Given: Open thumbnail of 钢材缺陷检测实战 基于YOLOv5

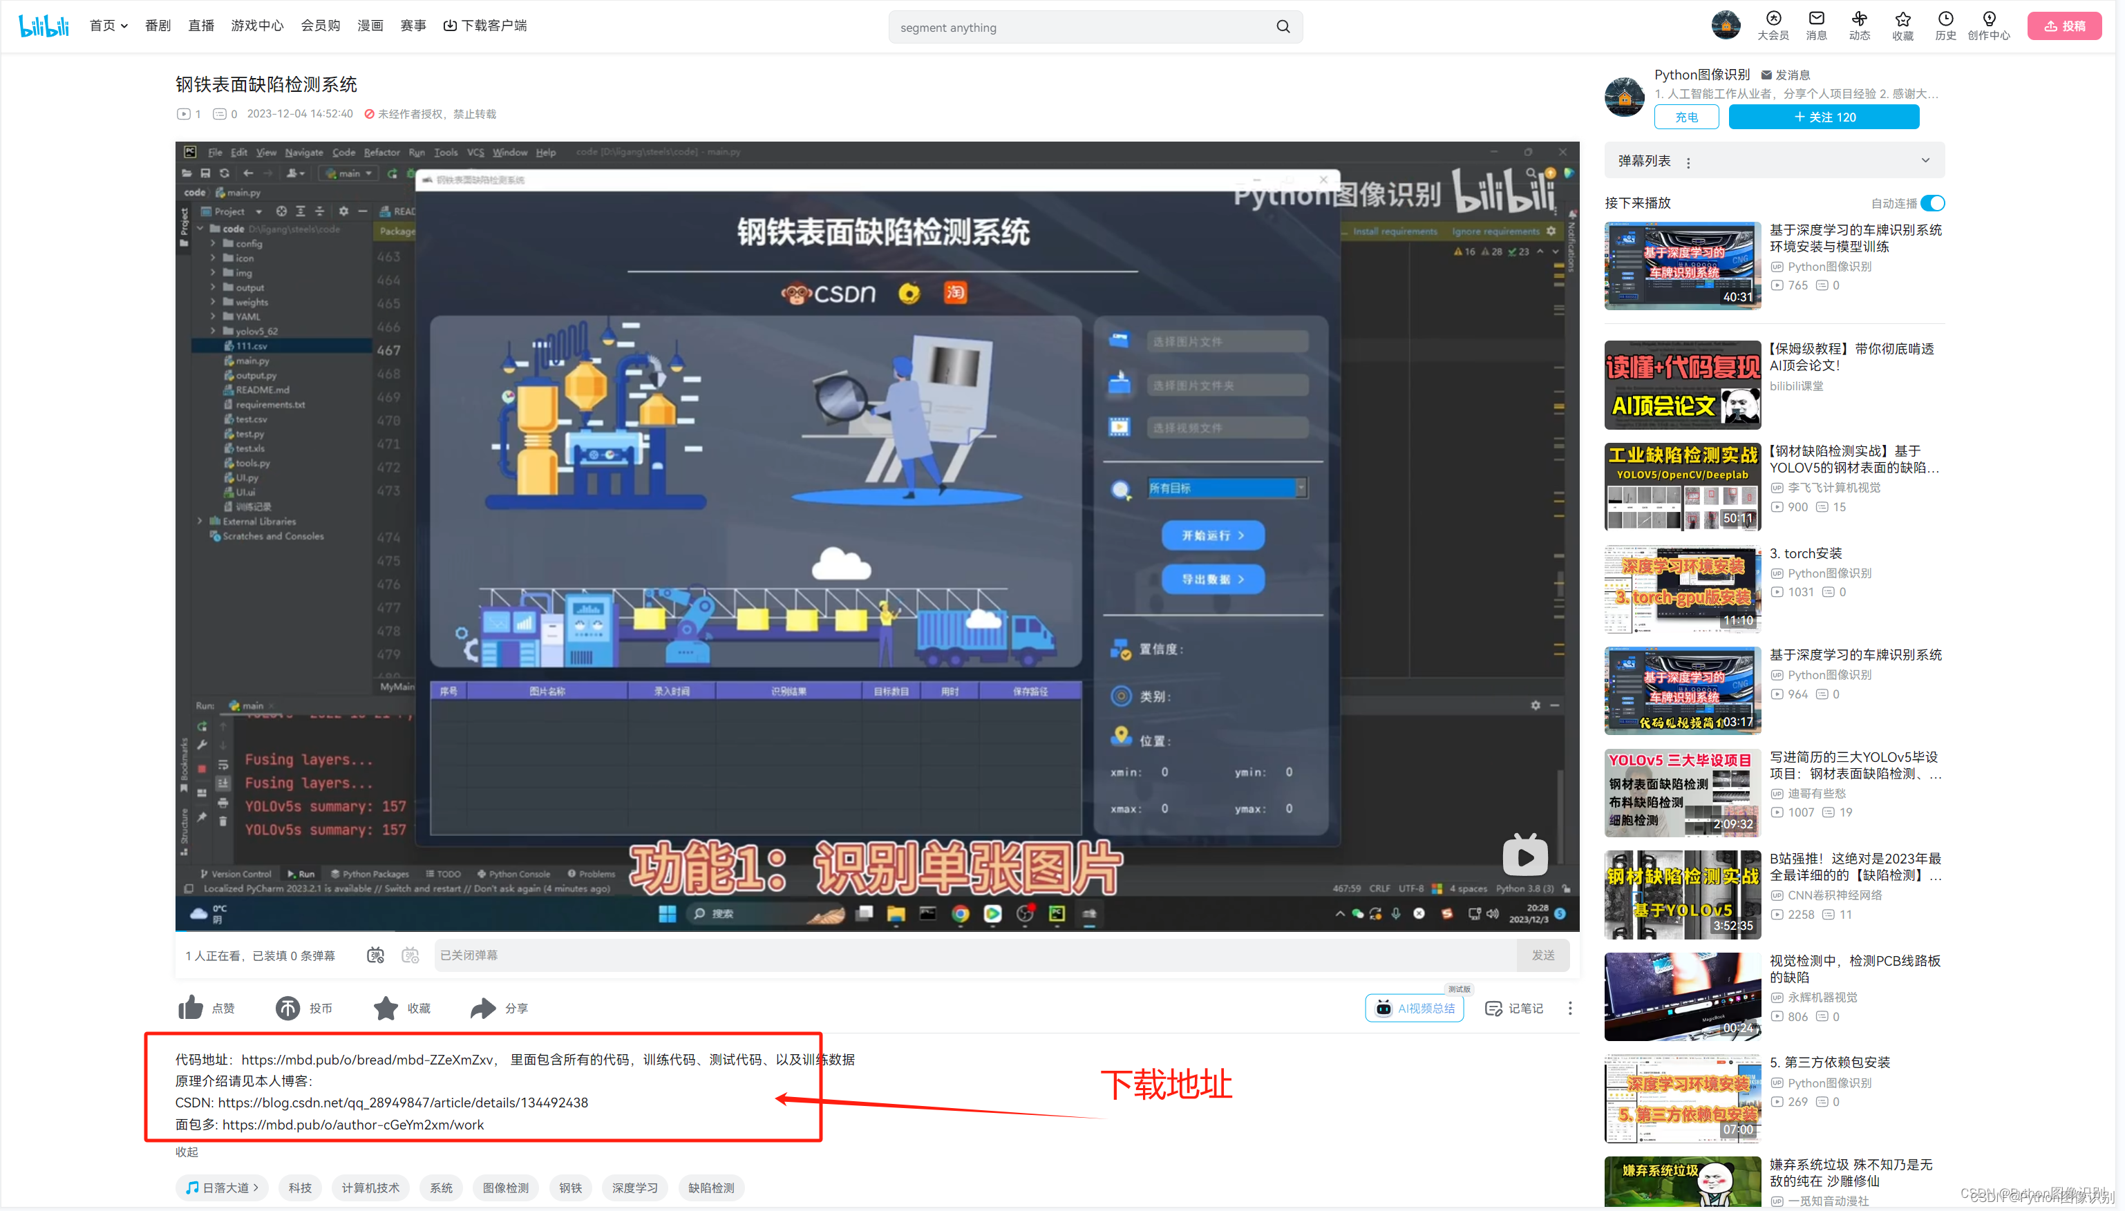Looking at the screenshot, I should [1682, 894].
